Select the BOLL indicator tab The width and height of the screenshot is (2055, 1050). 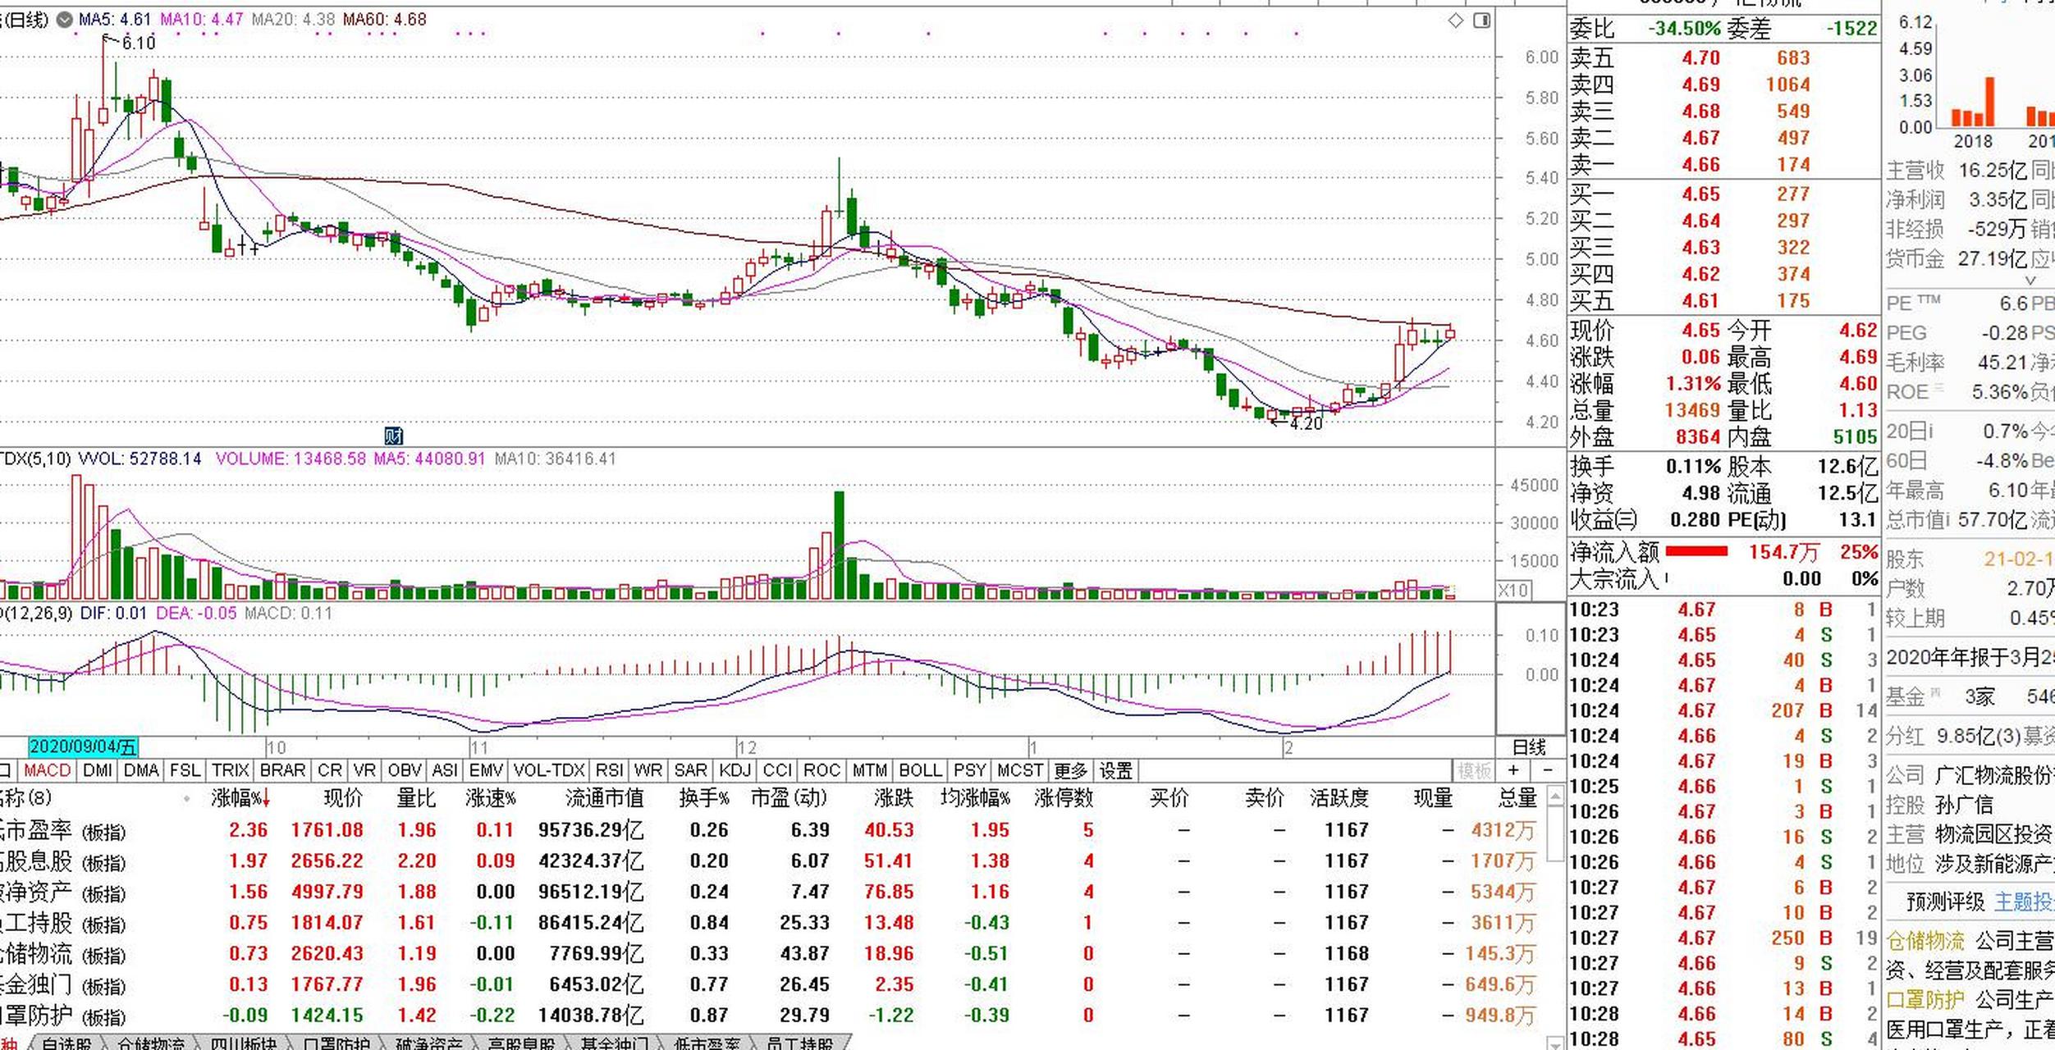pos(920,770)
